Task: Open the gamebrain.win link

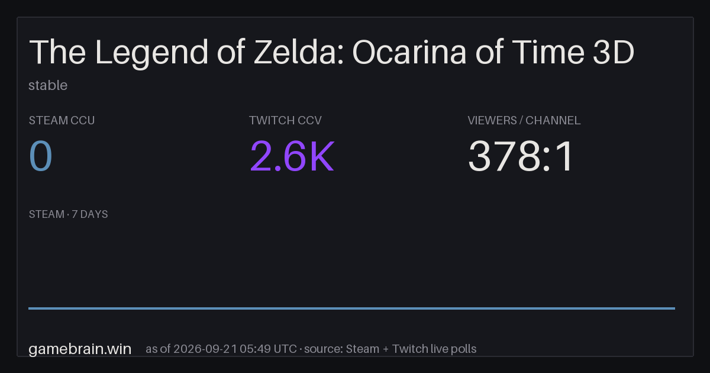Action: (x=80, y=349)
